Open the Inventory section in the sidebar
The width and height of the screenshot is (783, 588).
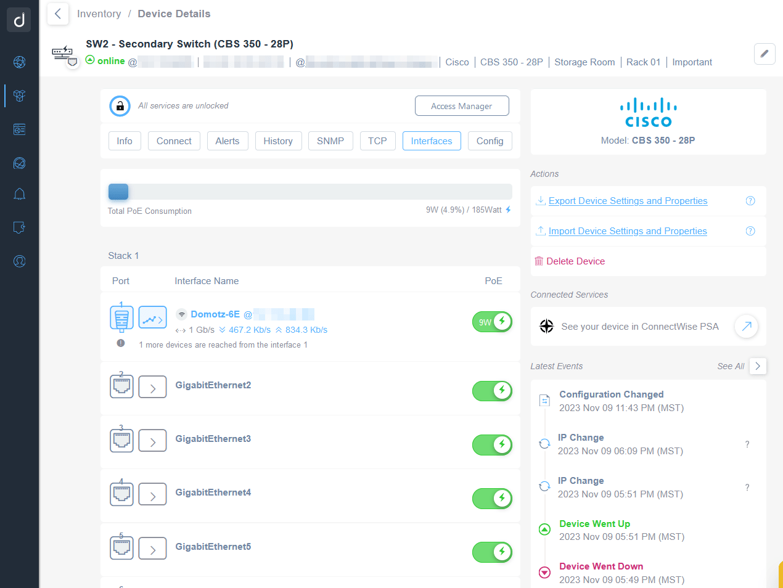(x=19, y=96)
